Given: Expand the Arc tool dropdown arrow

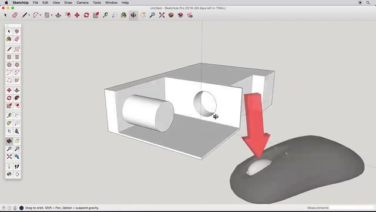Looking at the screenshot, I should point(41,15).
